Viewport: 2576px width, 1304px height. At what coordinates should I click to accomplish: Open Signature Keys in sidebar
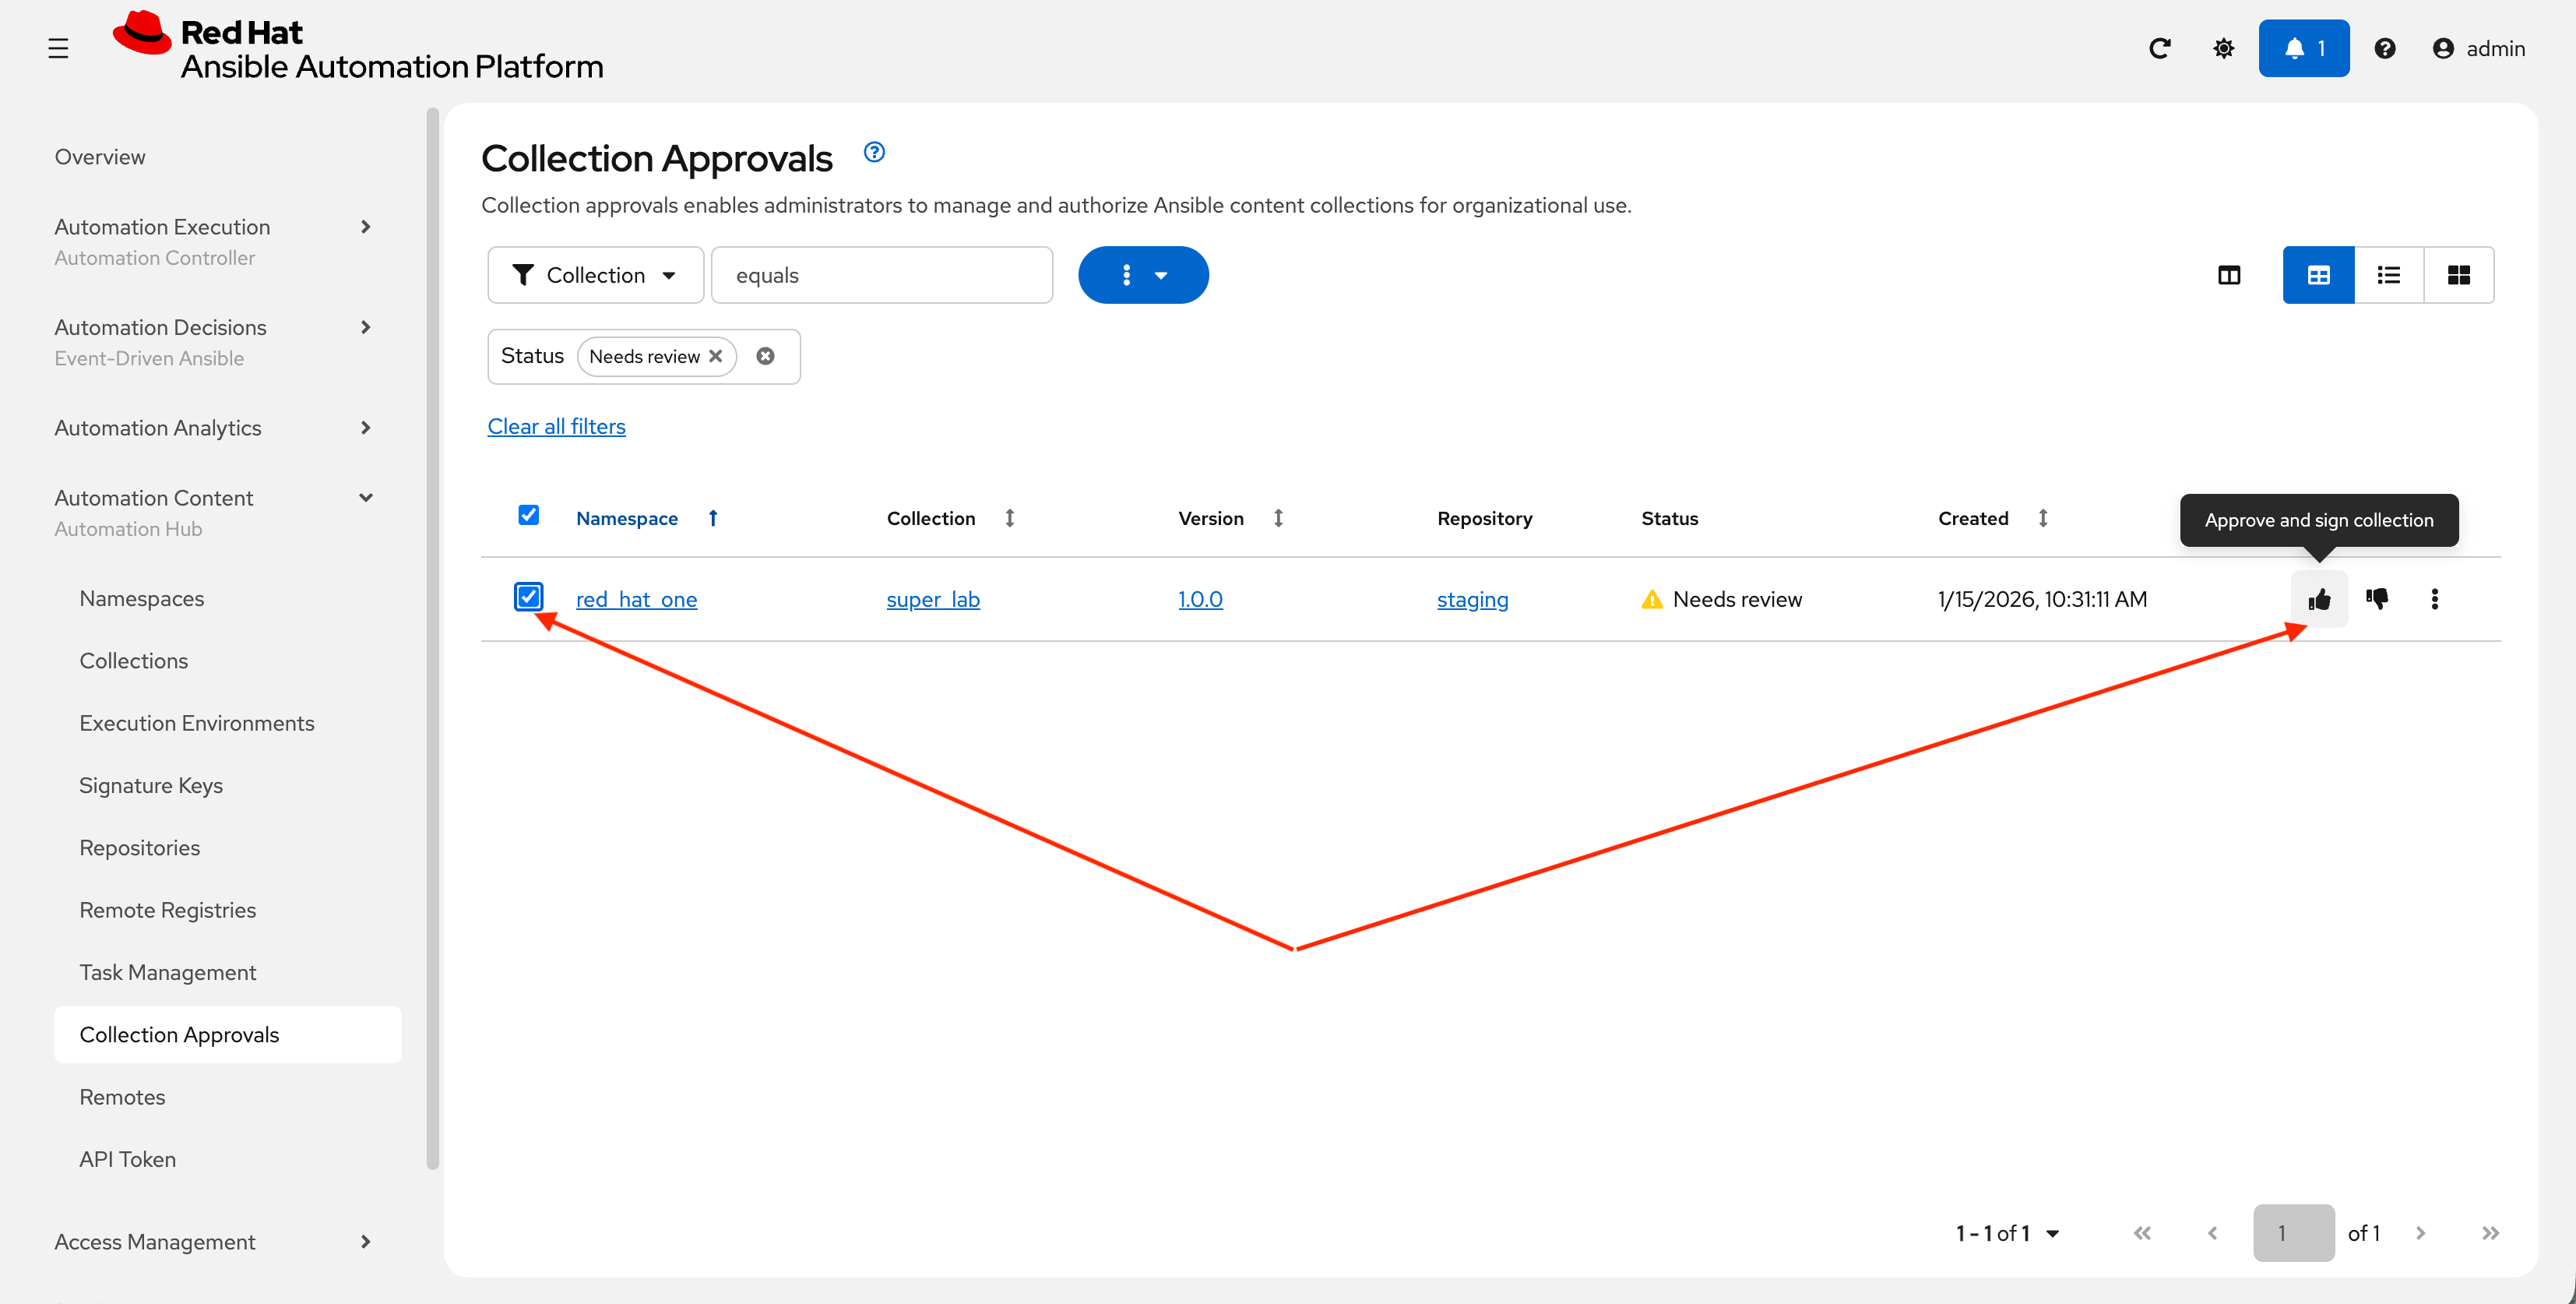151,785
